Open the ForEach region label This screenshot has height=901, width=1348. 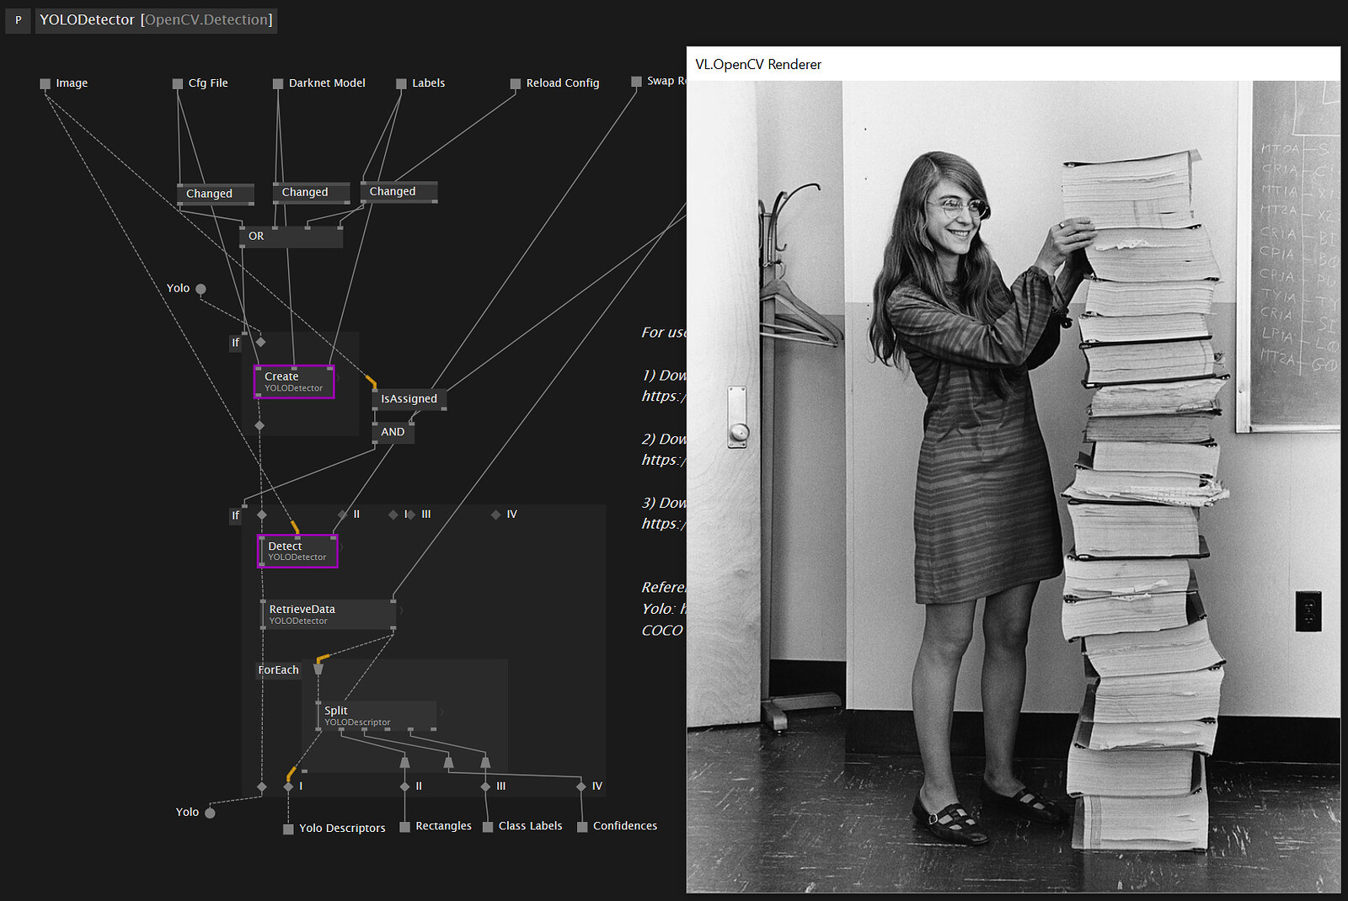[278, 670]
